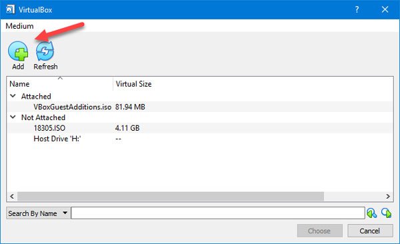Click the Cancel button

click(370, 231)
